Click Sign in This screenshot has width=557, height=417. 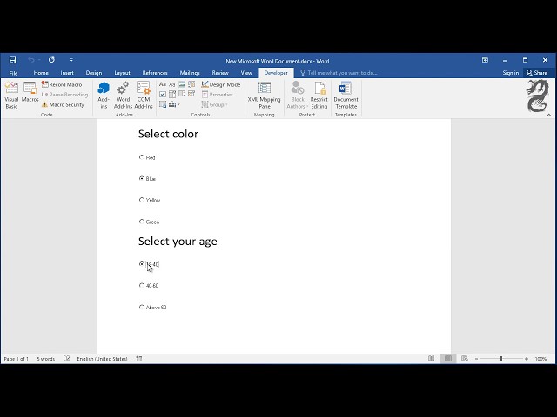click(511, 73)
